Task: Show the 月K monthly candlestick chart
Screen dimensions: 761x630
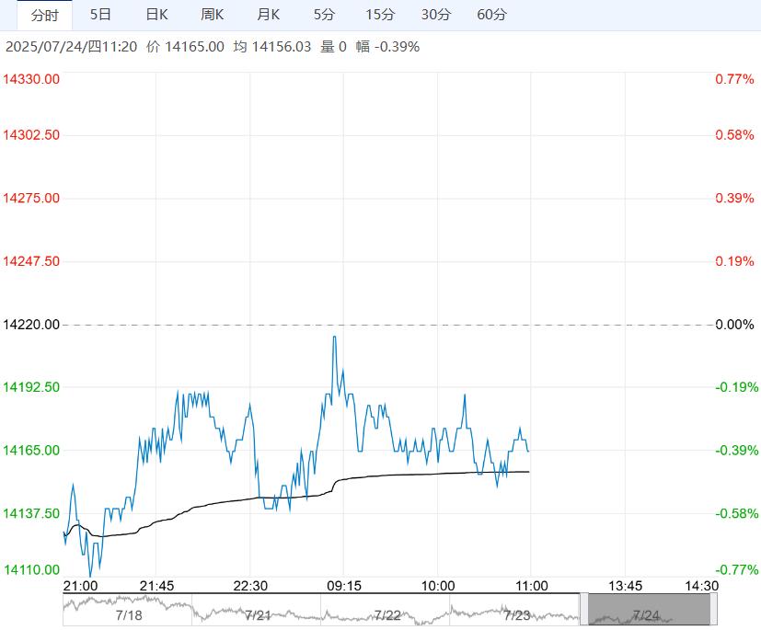Action: coord(269,15)
